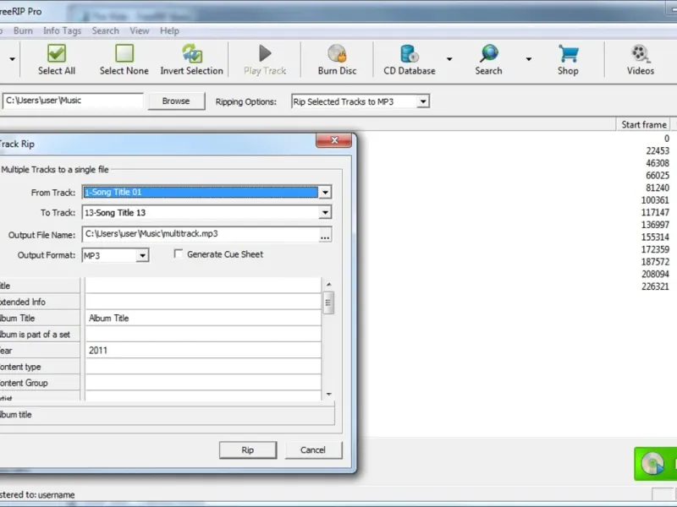Screen dimensions: 677x507
Task: Expand the Search toolbar dropdown arrow
Action: [x=528, y=59]
